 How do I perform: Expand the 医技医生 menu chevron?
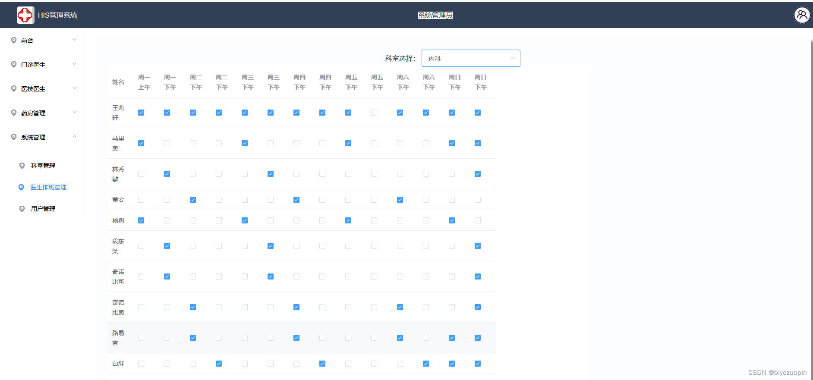point(75,88)
